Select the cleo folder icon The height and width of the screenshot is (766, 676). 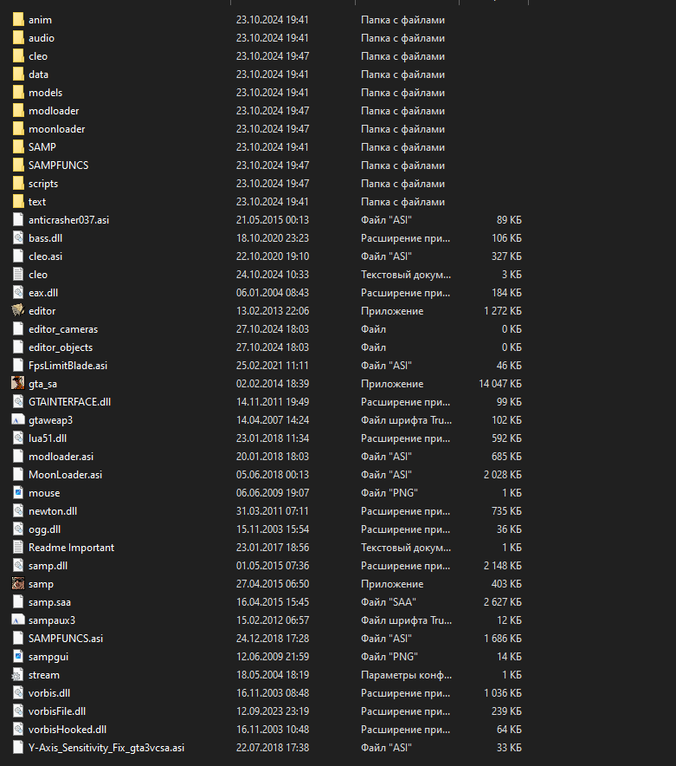pyautogui.click(x=18, y=55)
